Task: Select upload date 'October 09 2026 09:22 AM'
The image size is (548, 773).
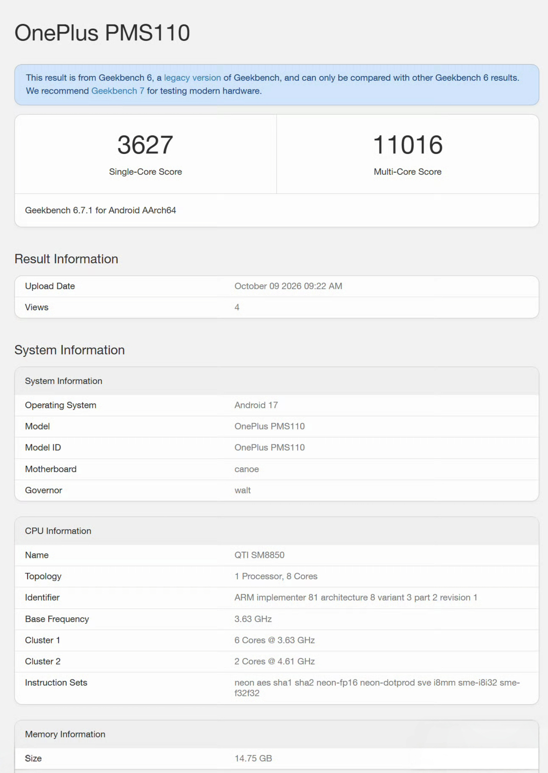Action: pos(288,286)
